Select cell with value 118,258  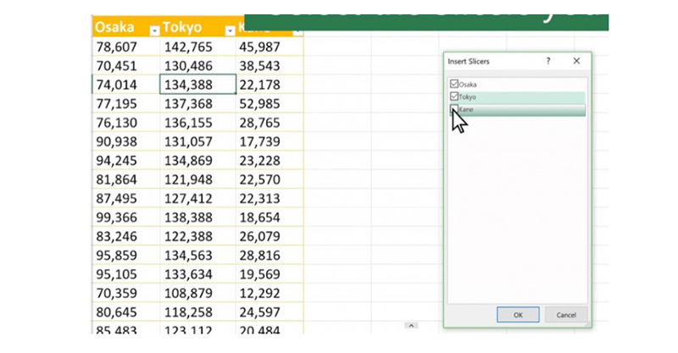pyautogui.click(x=198, y=313)
